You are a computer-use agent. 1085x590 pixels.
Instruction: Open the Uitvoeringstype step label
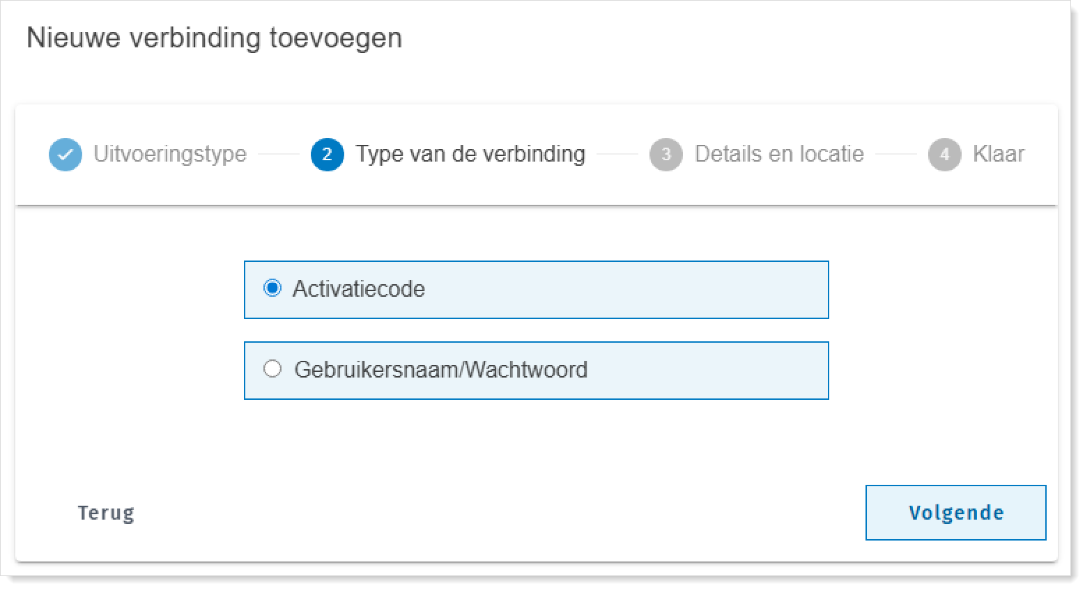click(x=170, y=154)
